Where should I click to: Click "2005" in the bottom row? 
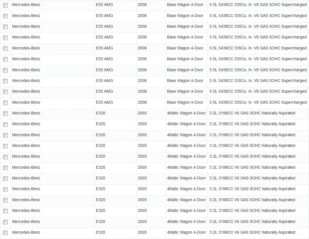pos(142,232)
